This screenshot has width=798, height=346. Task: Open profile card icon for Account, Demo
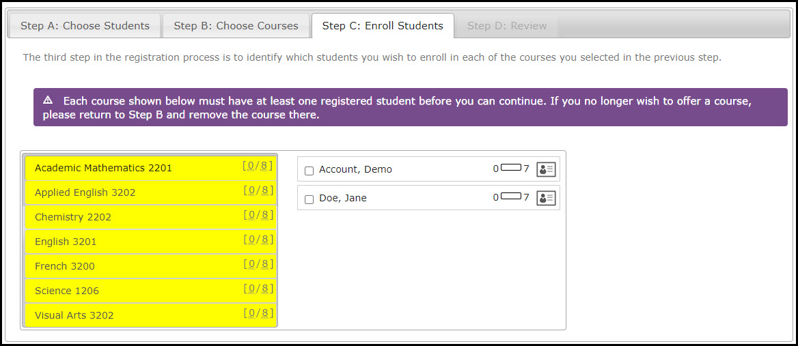point(546,169)
